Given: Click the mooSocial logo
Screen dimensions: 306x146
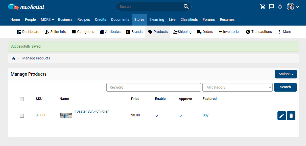Looking at the screenshot, I should click(26, 7).
